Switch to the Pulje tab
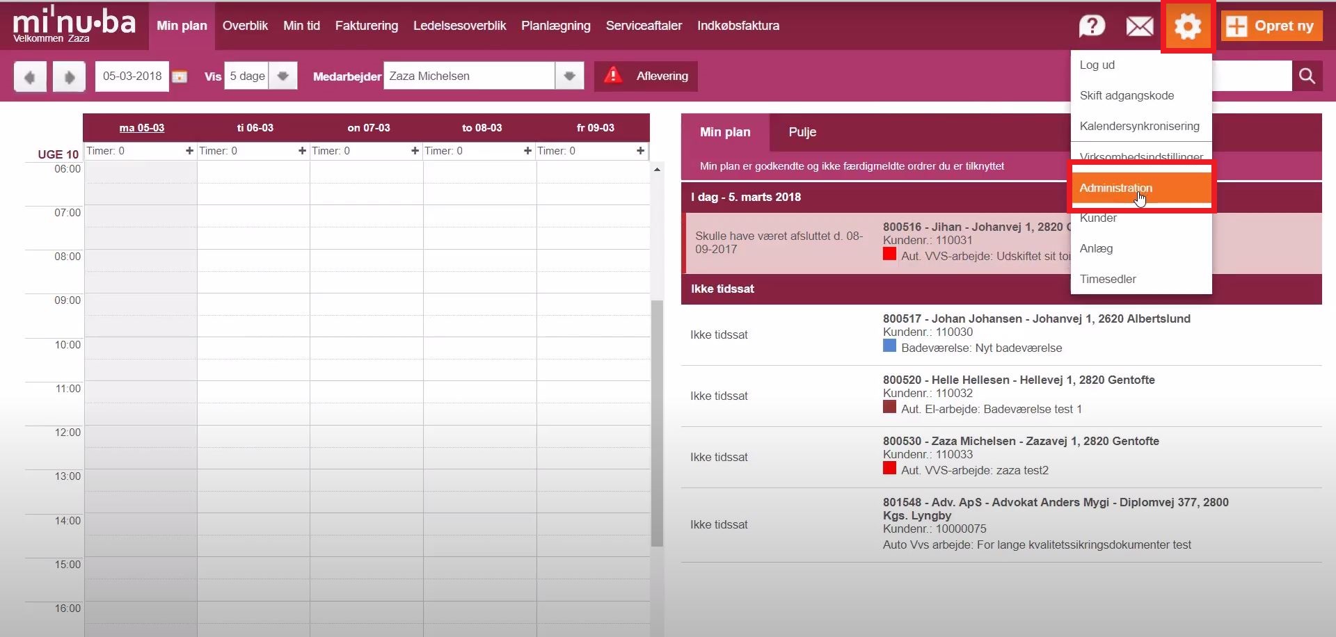The height and width of the screenshot is (637, 1336). click(802, 132)
